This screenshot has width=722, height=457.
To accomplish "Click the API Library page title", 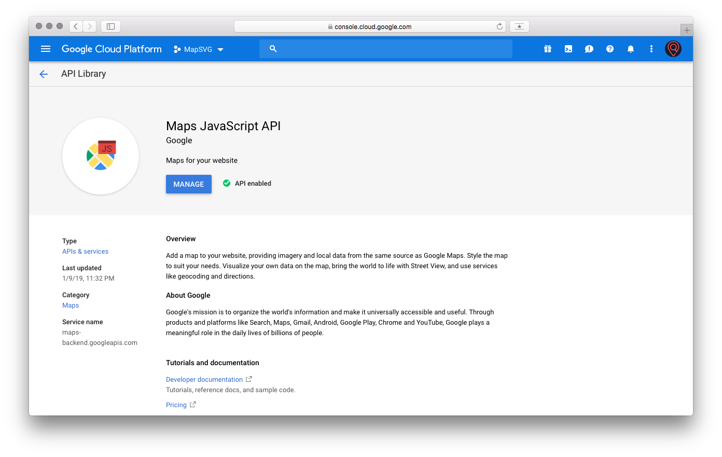I will pos(84,74).
